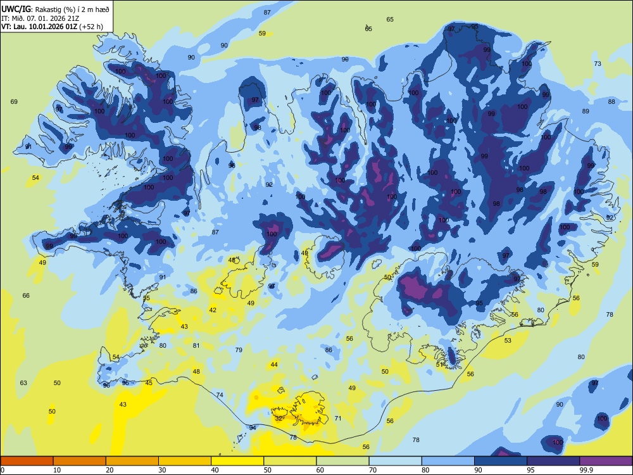Pick the purple legend swatch above 99.9
Image resolution: width=633 pixels, height=475 pixels.
coord(606,461)
